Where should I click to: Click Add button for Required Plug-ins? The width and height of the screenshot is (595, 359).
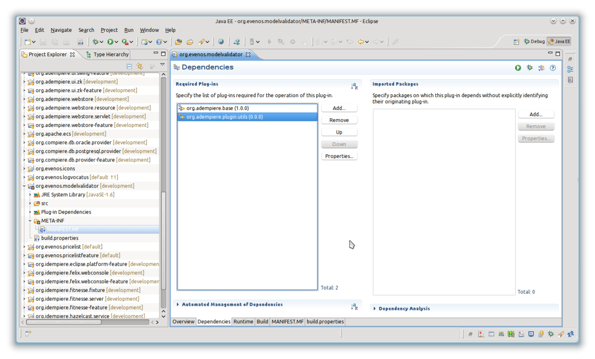point(339,108)
